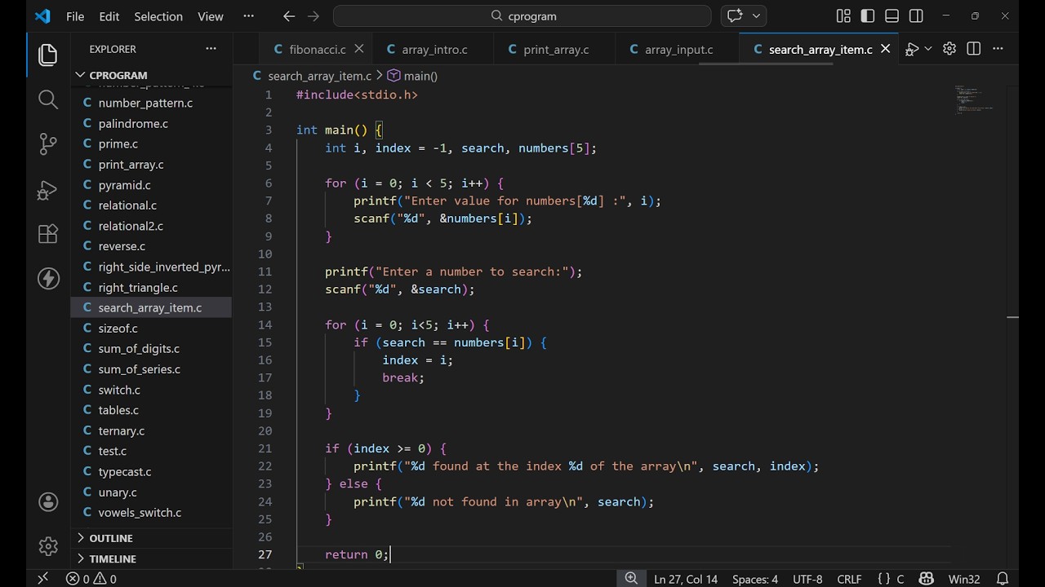1045x587 pixels.
Task: Close the search_array_item.c tab
Action: coord(885,49)
